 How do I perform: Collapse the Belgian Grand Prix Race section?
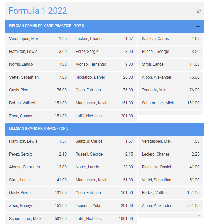point(198,129)
